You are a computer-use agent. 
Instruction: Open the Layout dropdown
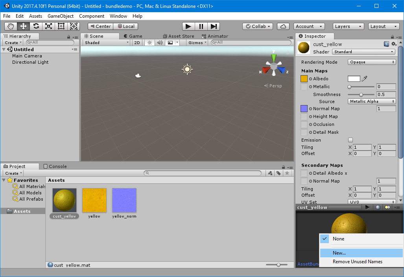coord(384,26)
